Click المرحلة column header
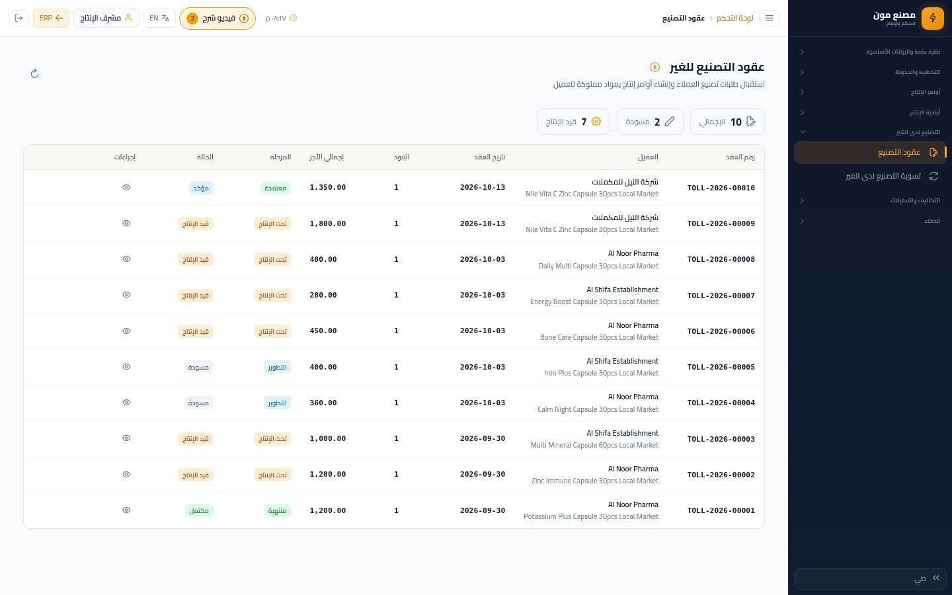 (x=280, y=157)
